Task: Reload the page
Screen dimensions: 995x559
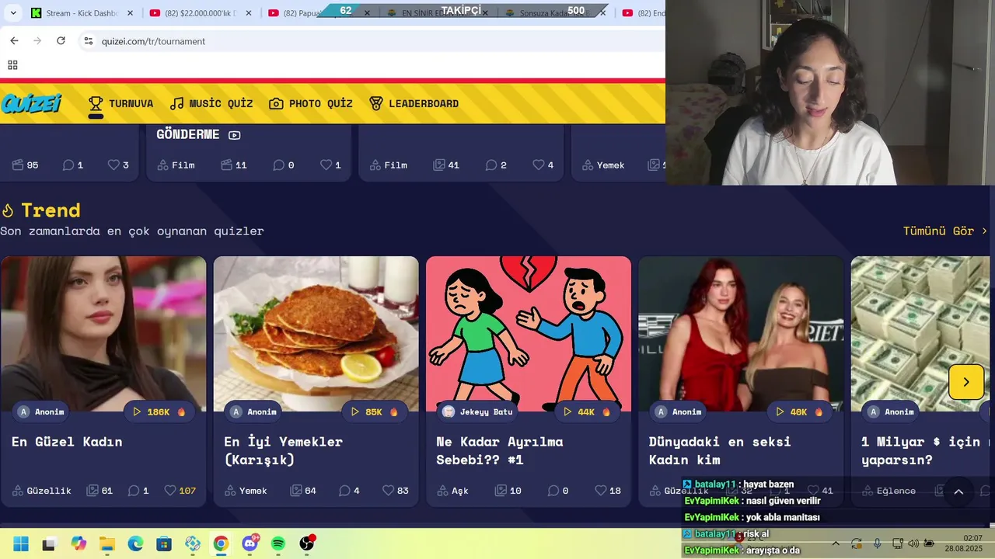Action: (61, 41)
